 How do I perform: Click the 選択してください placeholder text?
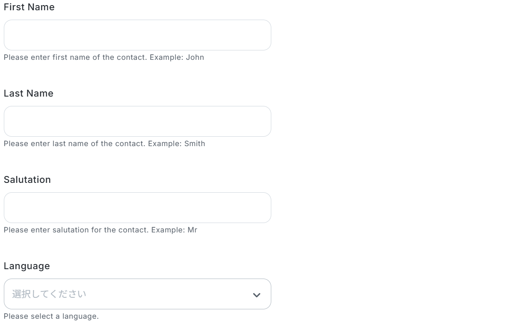pyautogui.click(x=49, y=294)
